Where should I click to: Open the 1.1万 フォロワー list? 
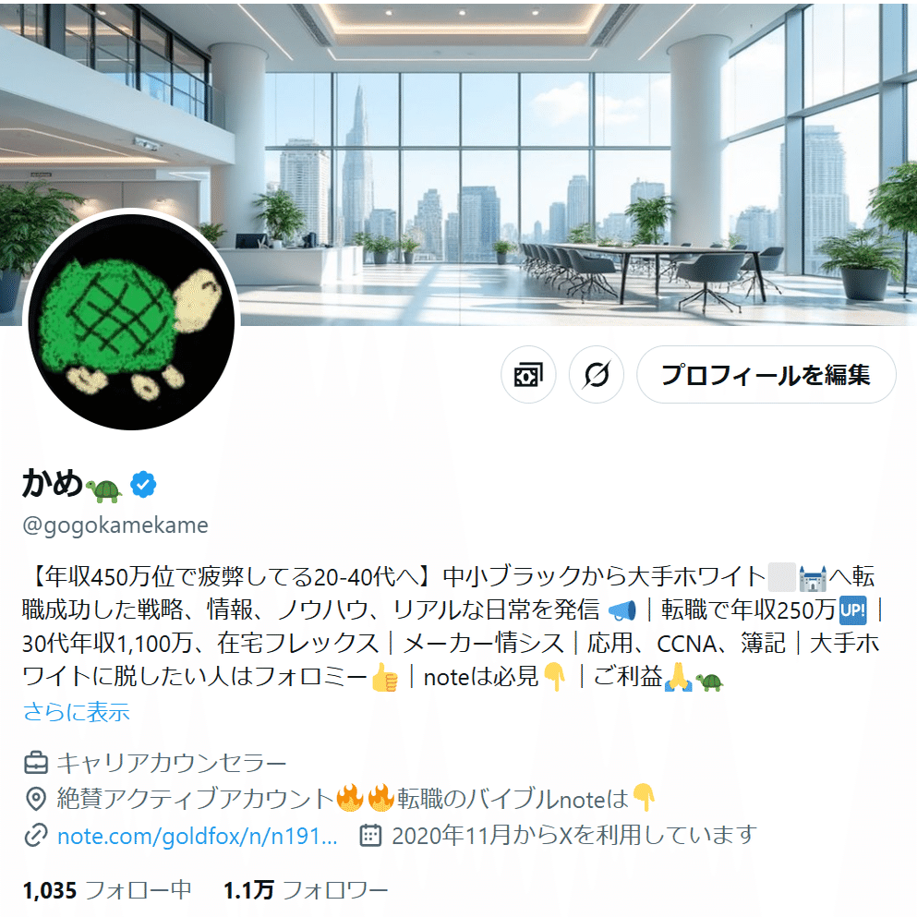306,890
